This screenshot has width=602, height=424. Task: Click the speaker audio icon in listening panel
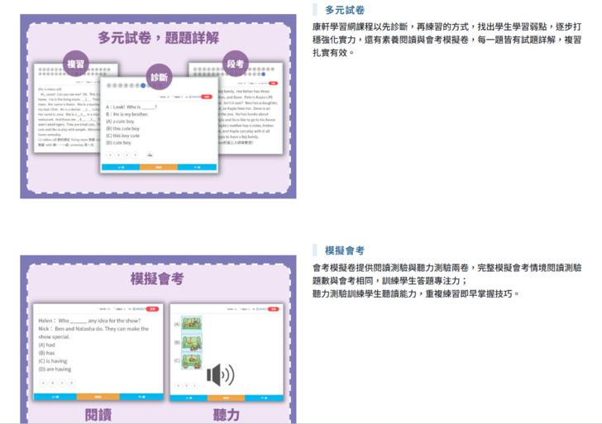click(x=220, y=375)
